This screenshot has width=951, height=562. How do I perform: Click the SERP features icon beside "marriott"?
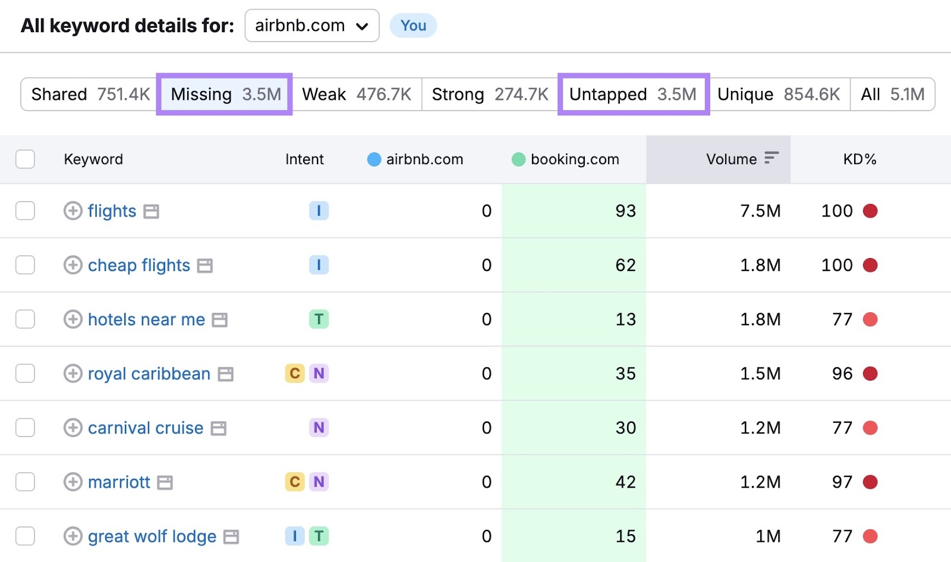tap(163, 482)
